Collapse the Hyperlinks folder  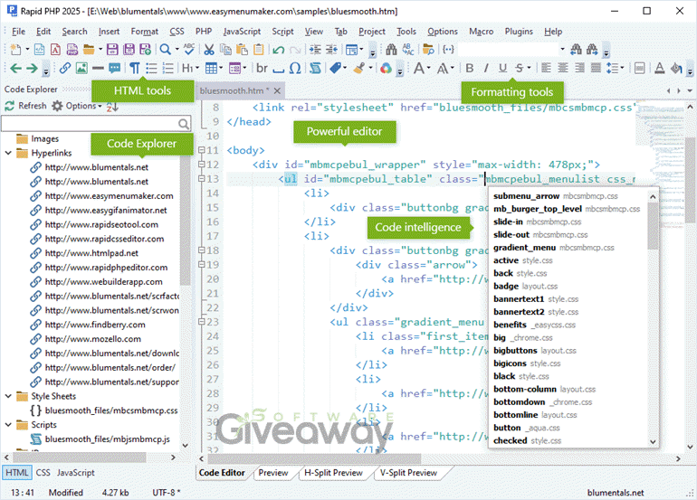click(x=8, y=153)
